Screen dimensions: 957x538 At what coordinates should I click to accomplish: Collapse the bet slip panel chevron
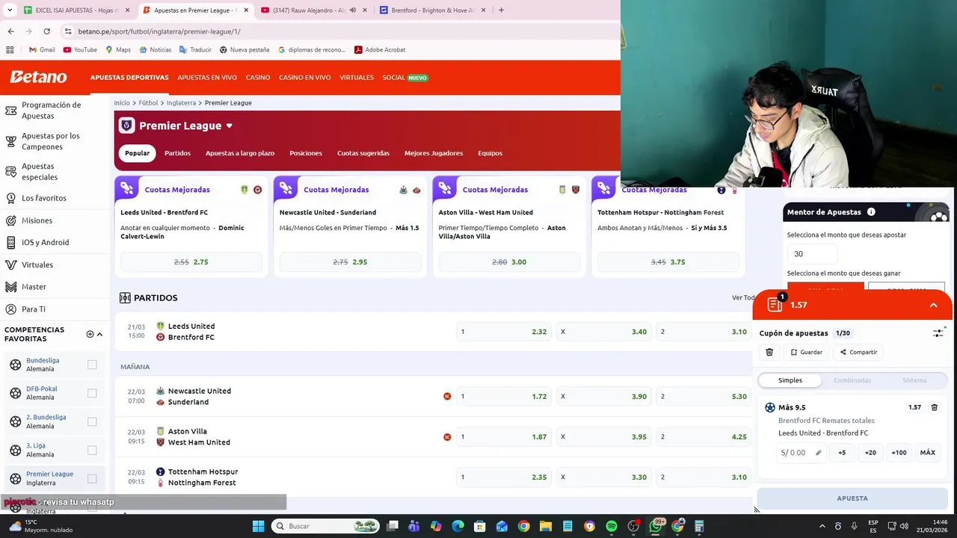(x=933, y=305)
